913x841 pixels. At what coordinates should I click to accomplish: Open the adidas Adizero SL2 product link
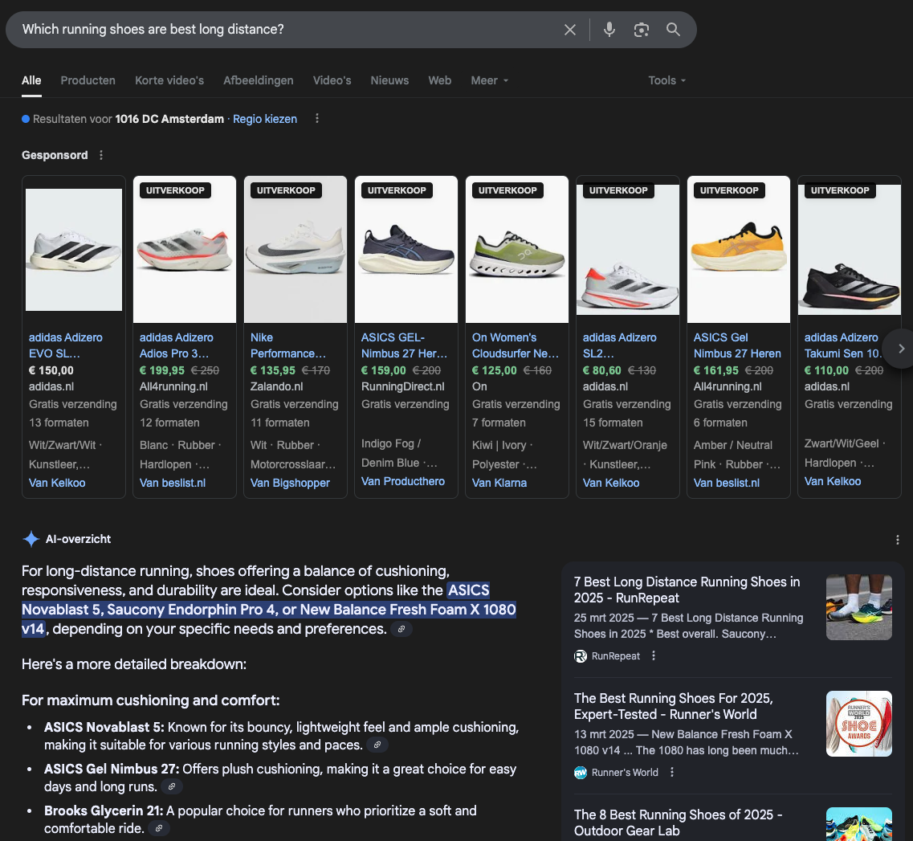pyautogui.click(x=620, y=345)
